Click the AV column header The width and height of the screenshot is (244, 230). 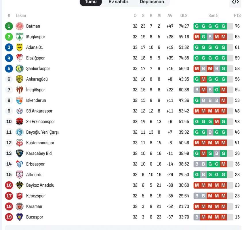(170, 16)
